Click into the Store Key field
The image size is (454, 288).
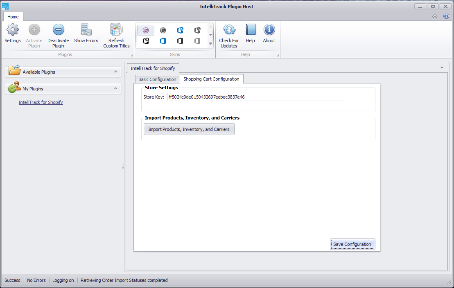click(x=256, y=97)
